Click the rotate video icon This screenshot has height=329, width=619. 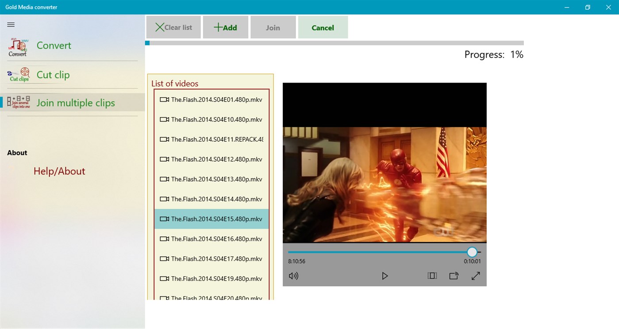click(454, 276)
